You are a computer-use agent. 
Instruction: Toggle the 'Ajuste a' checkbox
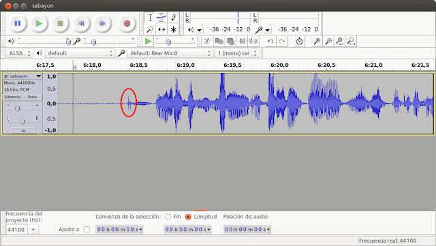(x=87, y=229)
